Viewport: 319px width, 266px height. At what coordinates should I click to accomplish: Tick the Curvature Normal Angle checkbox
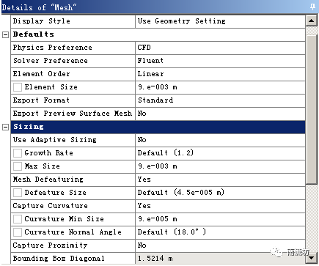coord(18,232)
